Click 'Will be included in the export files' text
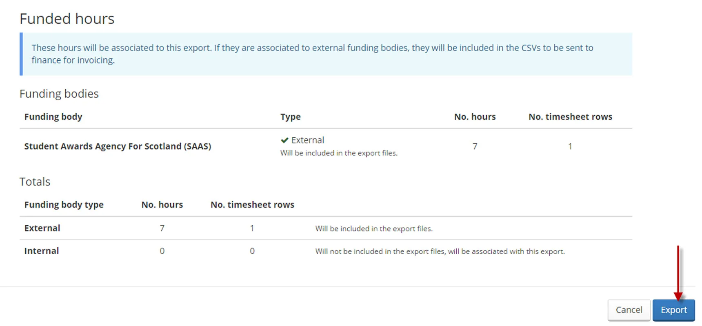The height and width of the screenshot is (326, 702). coord(339,153)
